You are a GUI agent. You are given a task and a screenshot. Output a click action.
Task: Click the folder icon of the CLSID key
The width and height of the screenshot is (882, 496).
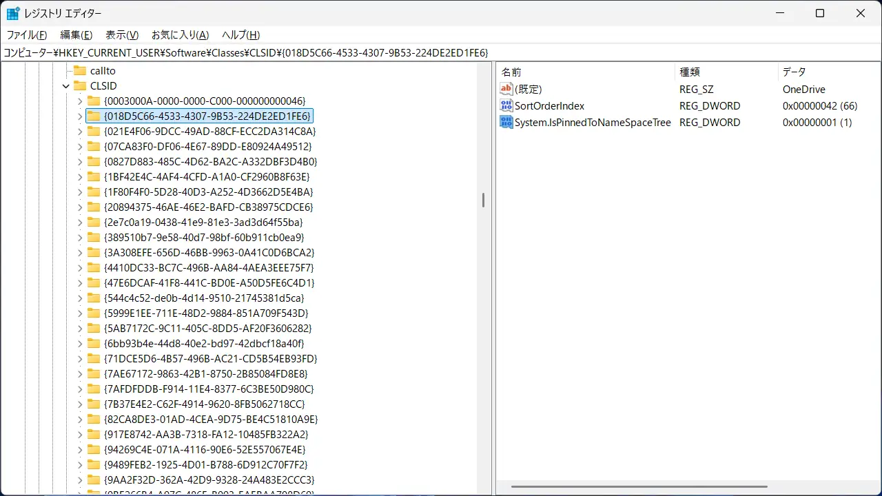(79, 86)
